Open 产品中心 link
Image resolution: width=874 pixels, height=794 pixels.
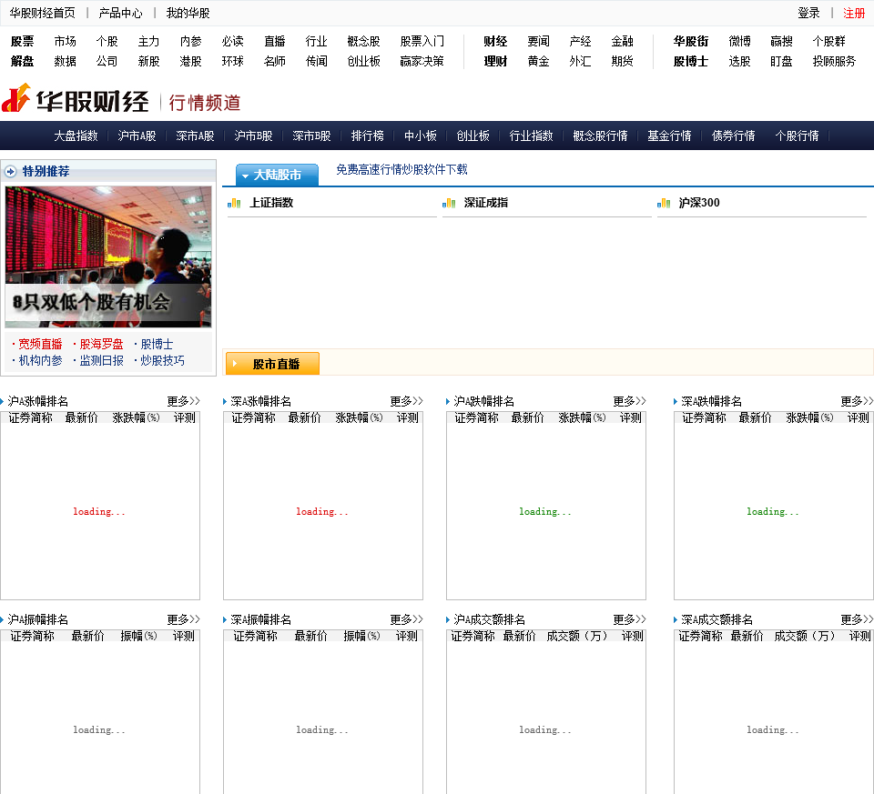pyautogui.click(x=120, y=13)
